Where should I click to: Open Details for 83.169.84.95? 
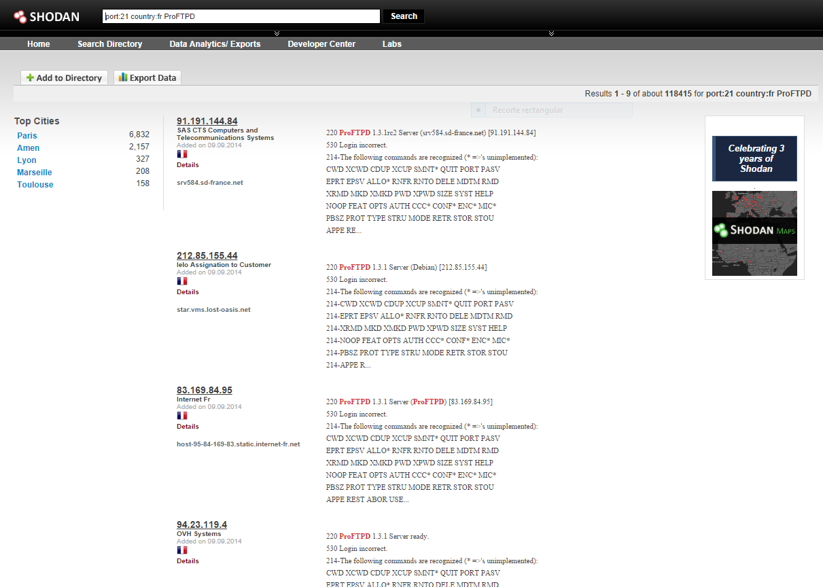click(188, 427)
